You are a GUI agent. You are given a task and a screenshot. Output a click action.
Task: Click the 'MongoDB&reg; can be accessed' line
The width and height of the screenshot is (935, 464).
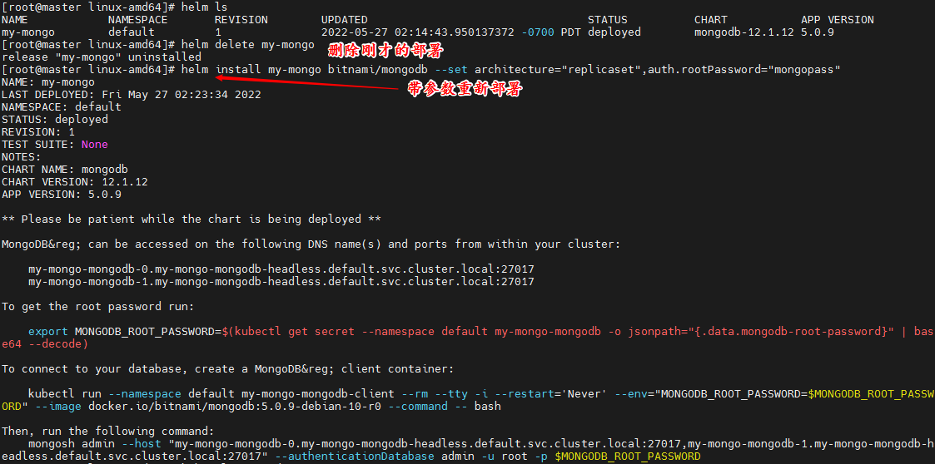[x=311, y=244]
